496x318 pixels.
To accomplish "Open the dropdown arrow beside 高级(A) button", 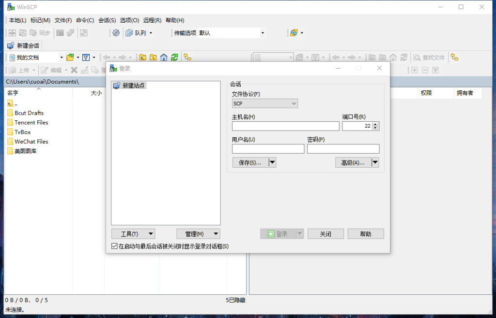I will 375,163.
